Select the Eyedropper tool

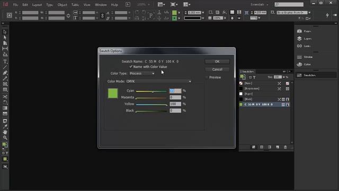[5, 126]
